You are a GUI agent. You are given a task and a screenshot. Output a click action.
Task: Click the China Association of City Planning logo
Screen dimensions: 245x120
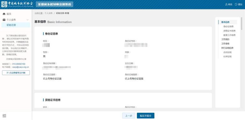17,4
